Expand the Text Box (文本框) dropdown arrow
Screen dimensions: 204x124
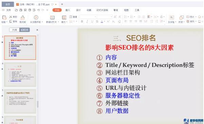coord(175,22)
